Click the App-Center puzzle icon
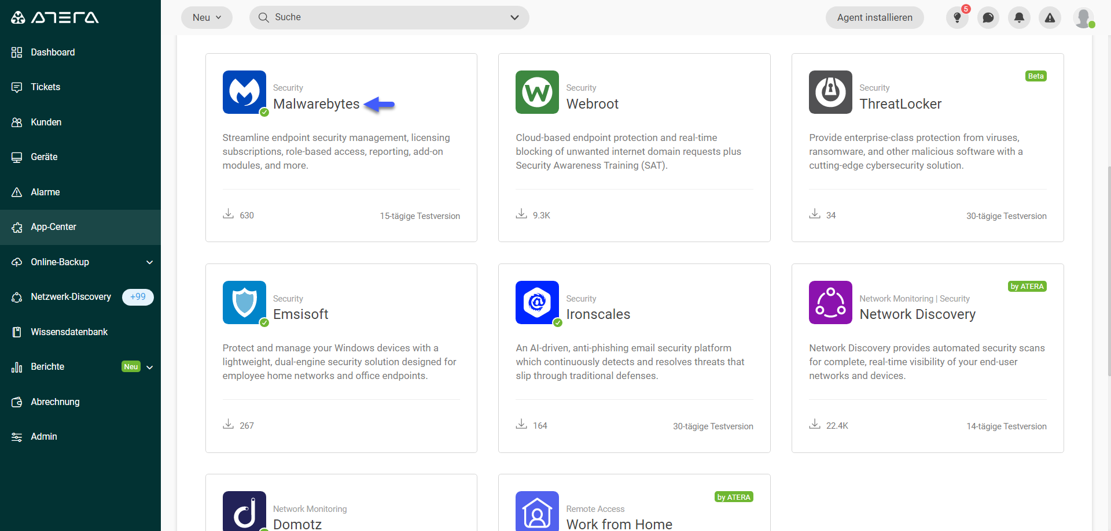This screenshot has width=1111, height=531. click(17, 227)
